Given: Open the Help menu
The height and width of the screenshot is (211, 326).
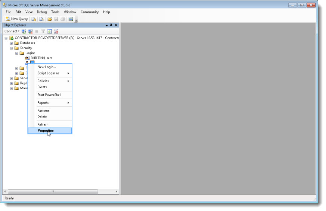Looking at the screenshot, I should (106, 12).
